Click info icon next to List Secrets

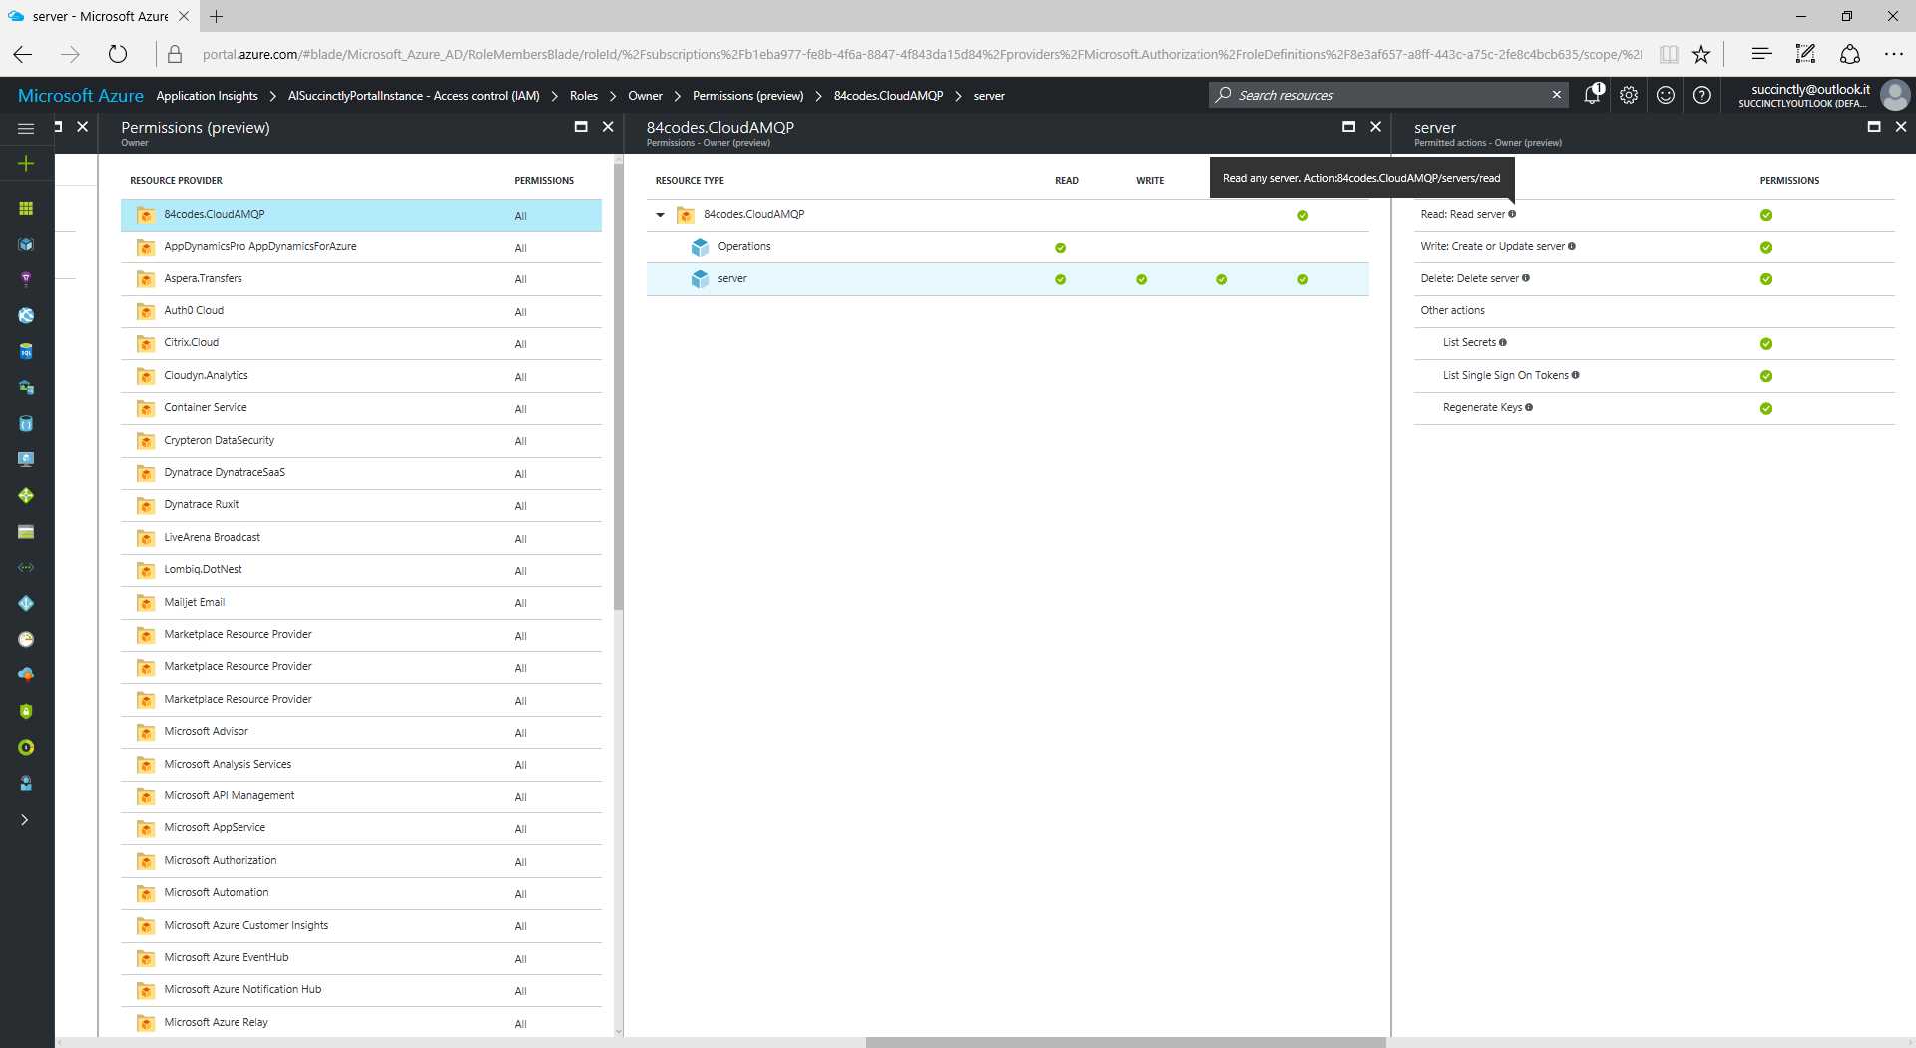(1503, 342)
